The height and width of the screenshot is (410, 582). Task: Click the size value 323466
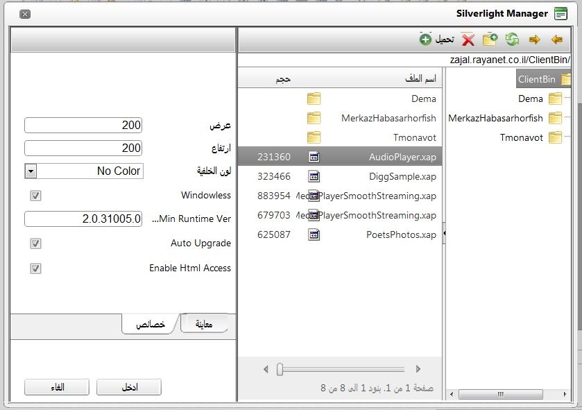point(274,176)
